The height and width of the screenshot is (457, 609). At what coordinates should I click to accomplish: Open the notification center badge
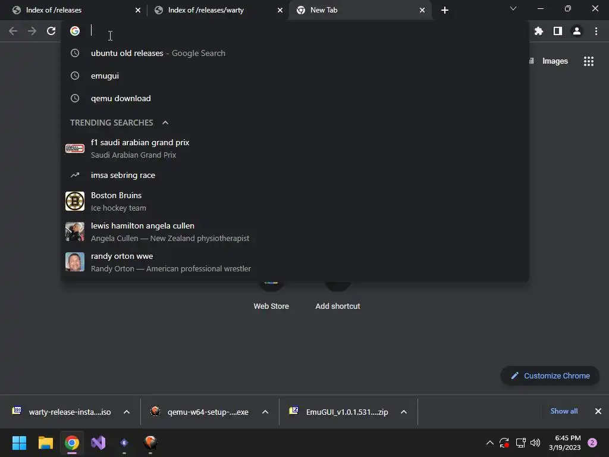click(592, 443)
